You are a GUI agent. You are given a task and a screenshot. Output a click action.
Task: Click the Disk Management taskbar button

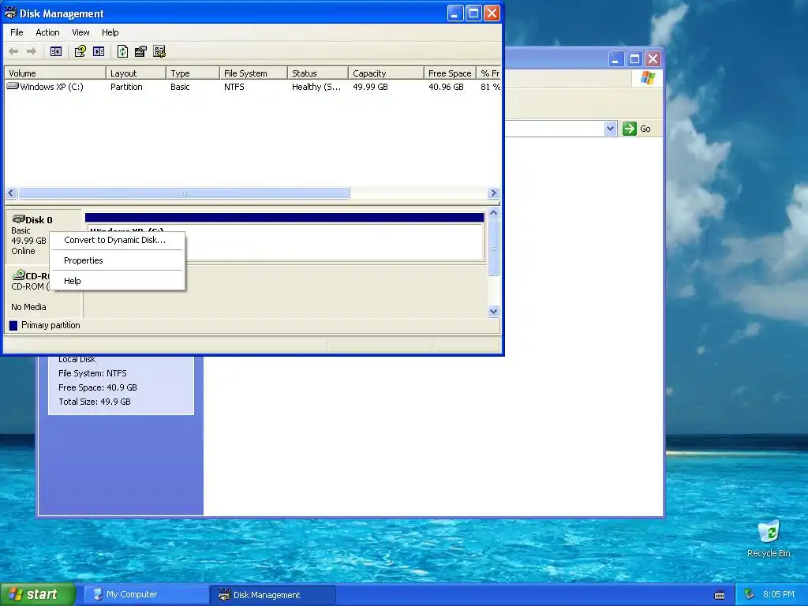(x=273, y=595)
